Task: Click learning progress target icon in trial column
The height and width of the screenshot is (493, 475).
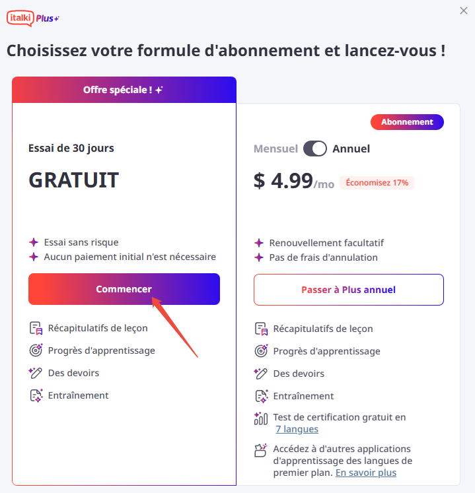Action: 36,350
